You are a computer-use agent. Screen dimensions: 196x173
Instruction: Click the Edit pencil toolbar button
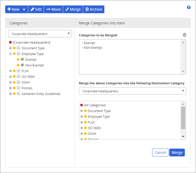coord(36,9)
